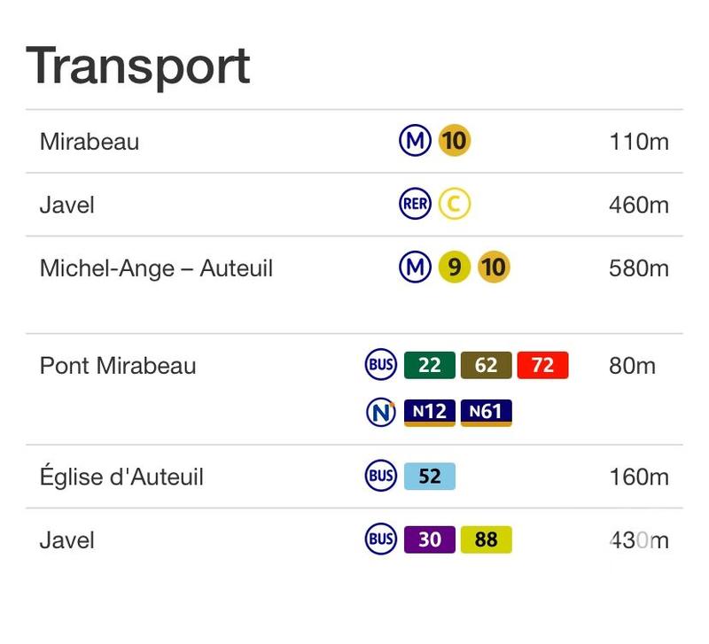Click the Metro icon in Michel-Ange – Auteuil row
The width and height of the screenshot is (709, 644).
415,268
